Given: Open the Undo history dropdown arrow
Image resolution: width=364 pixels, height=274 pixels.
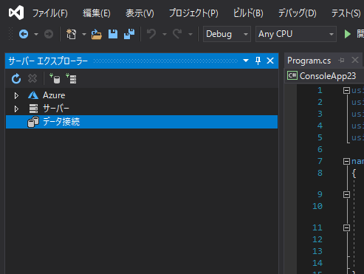Looking at the screenshot, I should pyautogui.click(x=165, y=34).
